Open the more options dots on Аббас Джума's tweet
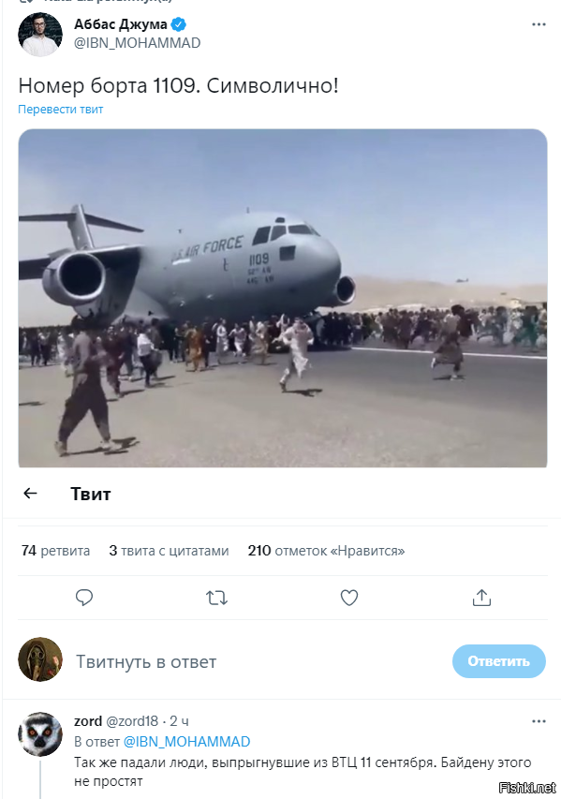Viewport: 561px width, 799px height. coord(539,24)
